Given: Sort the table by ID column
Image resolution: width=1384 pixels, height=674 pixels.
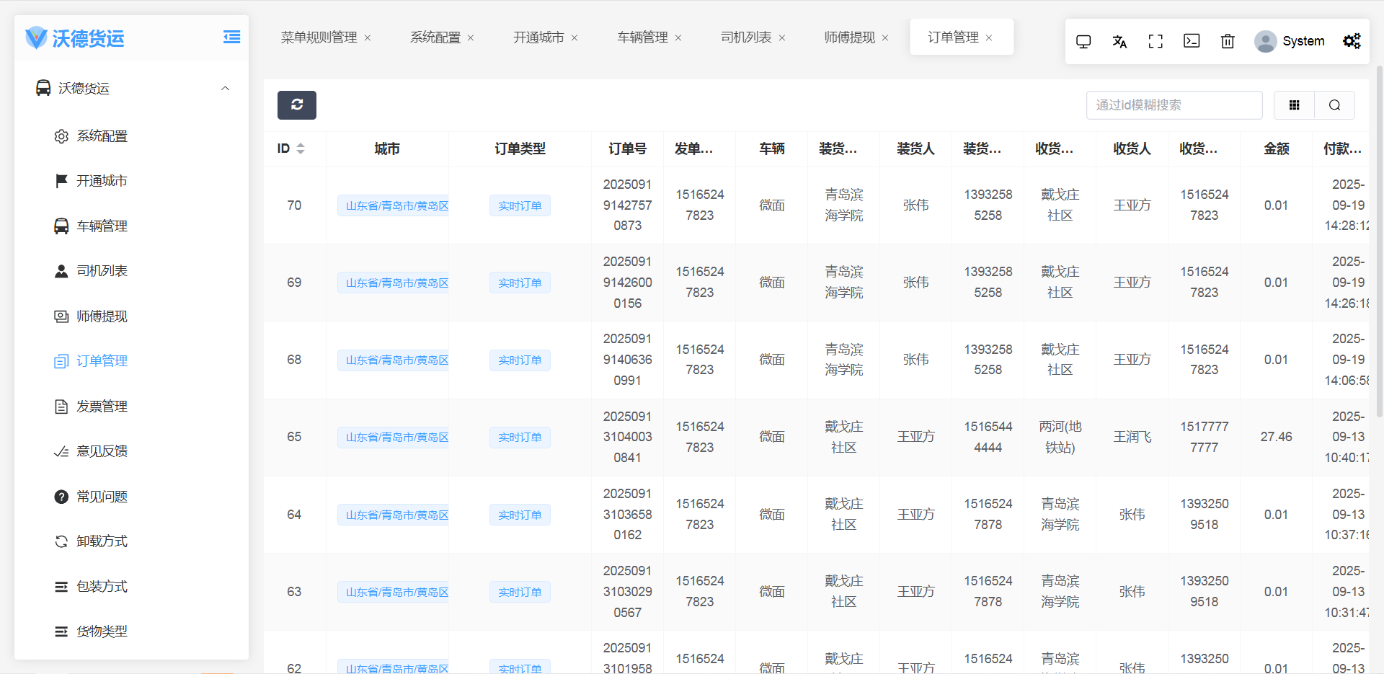Looking at the screenshot, I should tap(301, 148).
